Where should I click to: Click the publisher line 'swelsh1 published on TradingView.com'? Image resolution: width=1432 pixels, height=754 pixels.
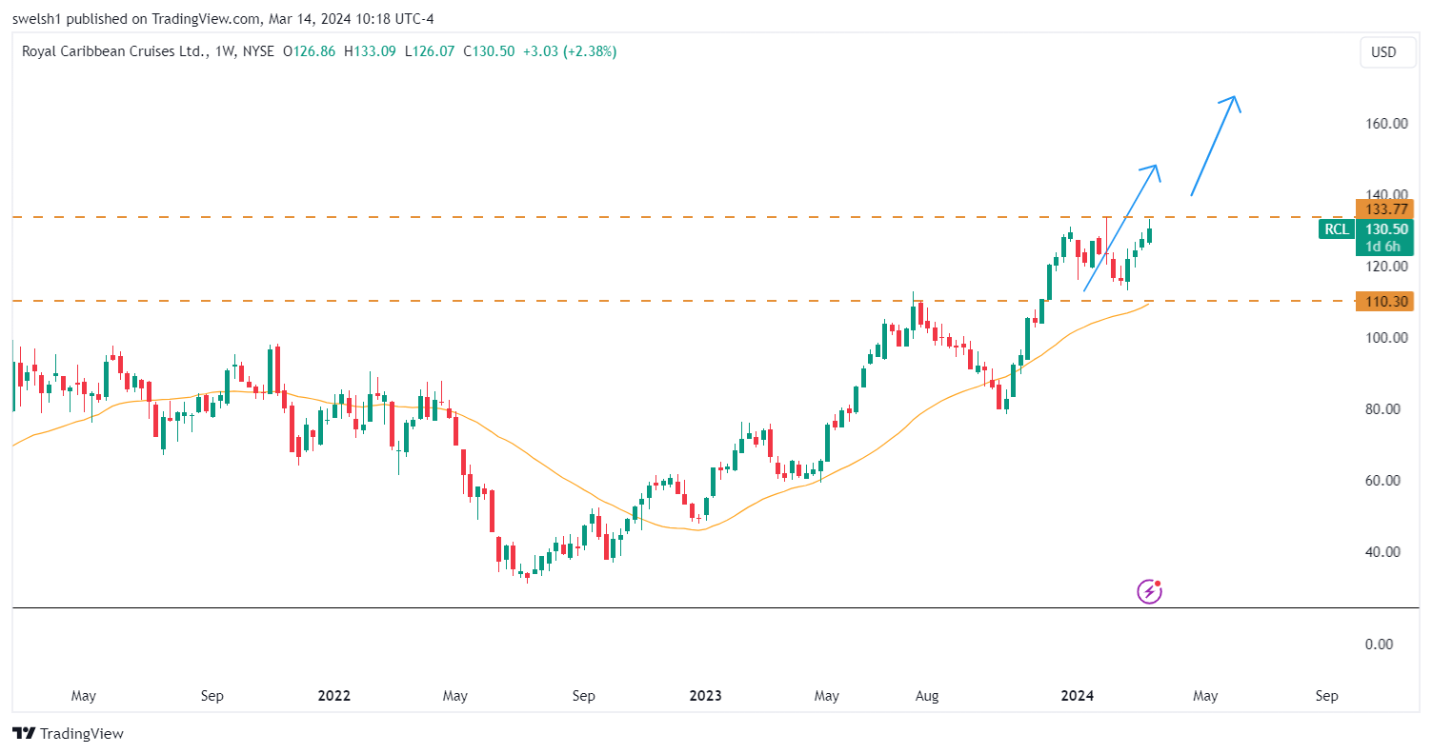click(x=136, y=18)
